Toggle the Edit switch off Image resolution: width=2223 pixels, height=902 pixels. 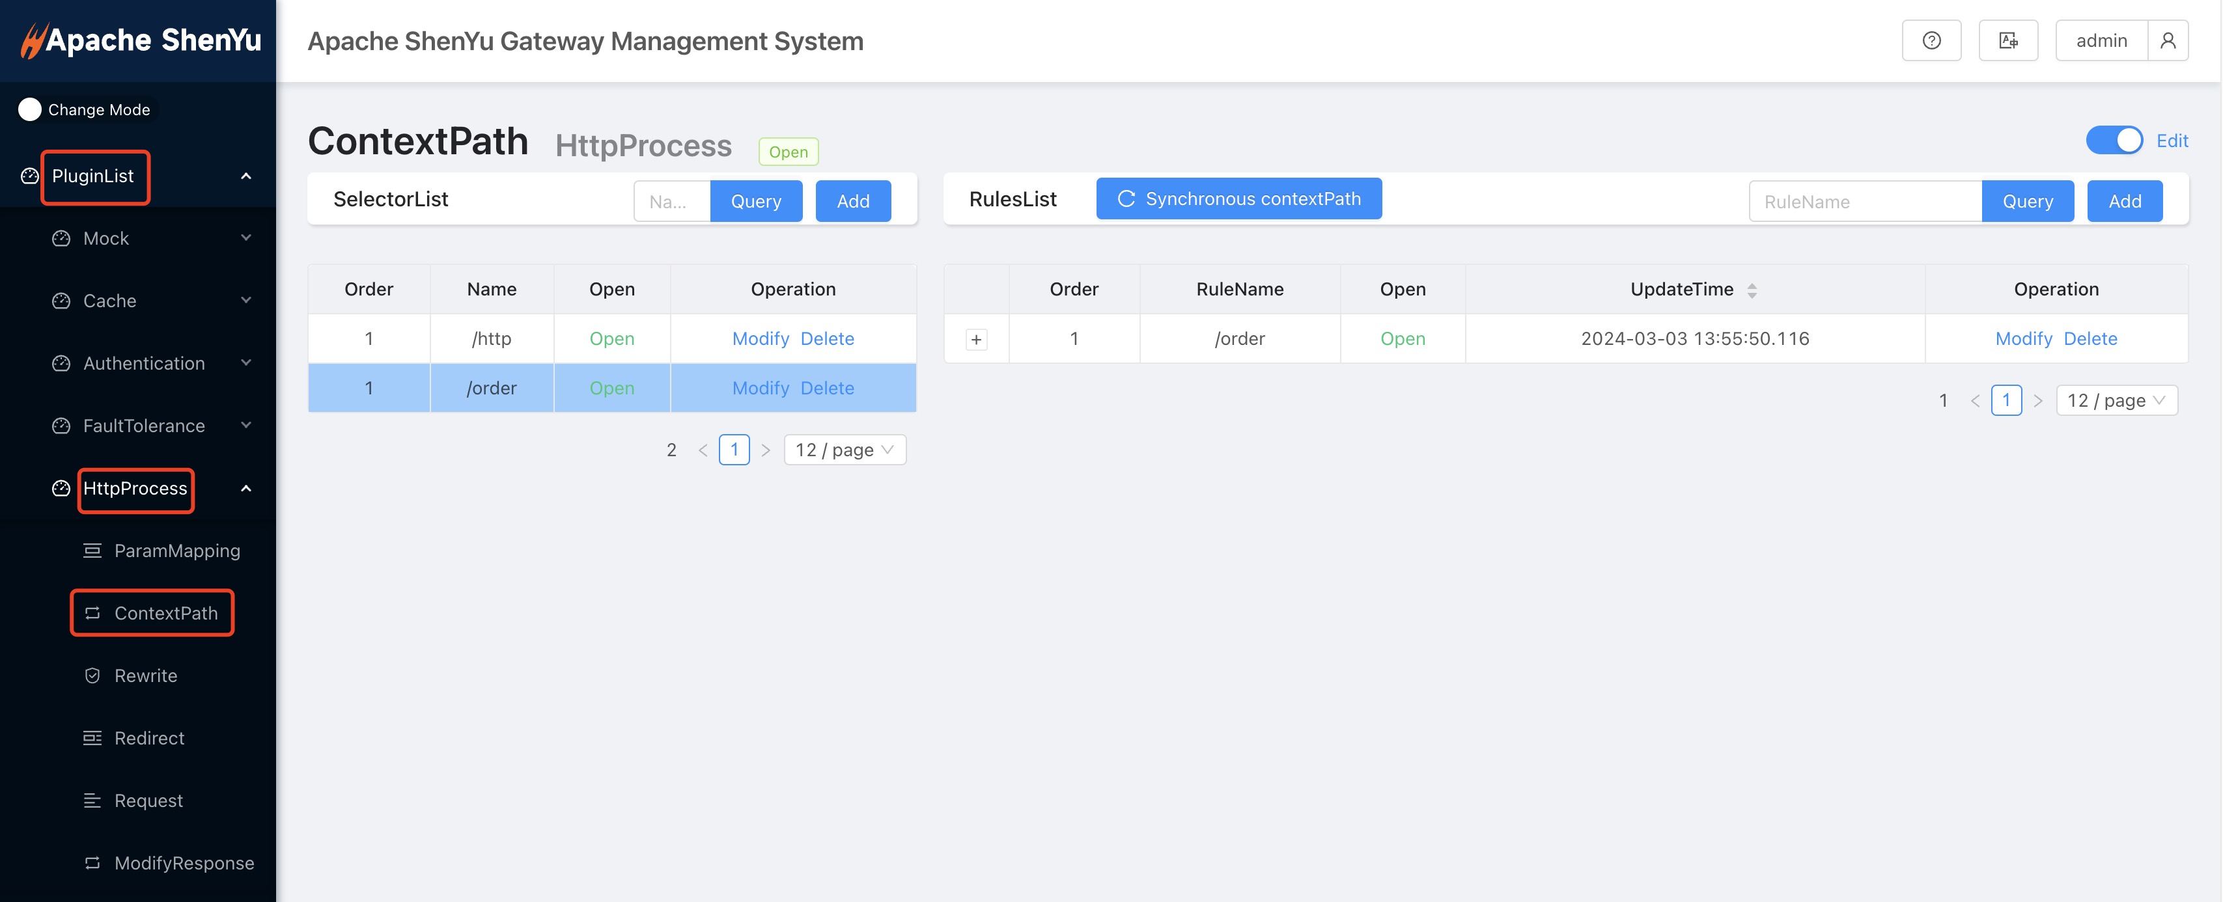click(x=2114, y=141)
